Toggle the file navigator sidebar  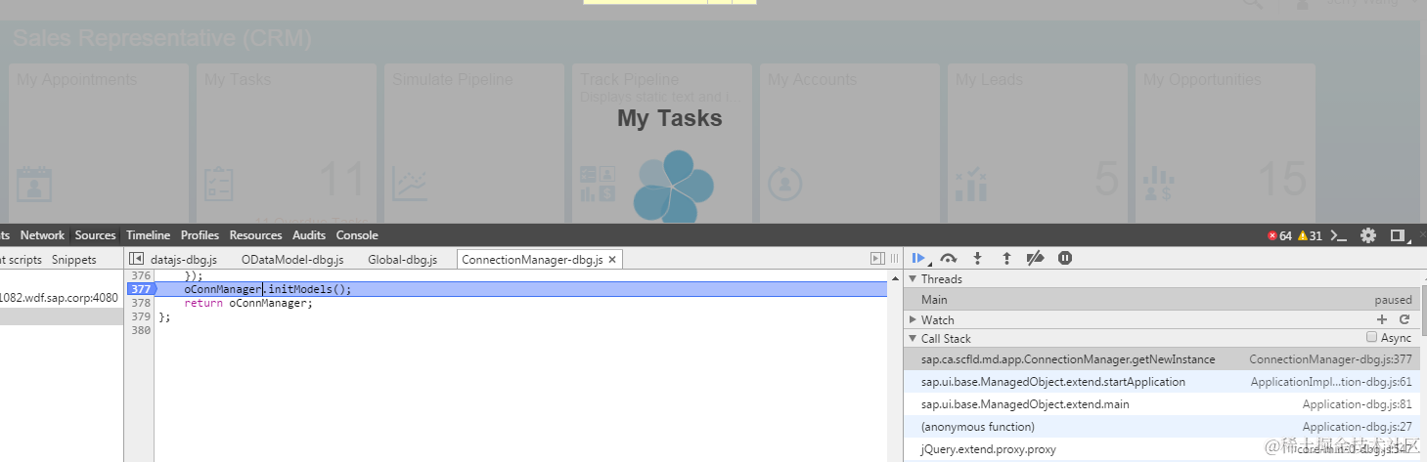pos(137,259)
